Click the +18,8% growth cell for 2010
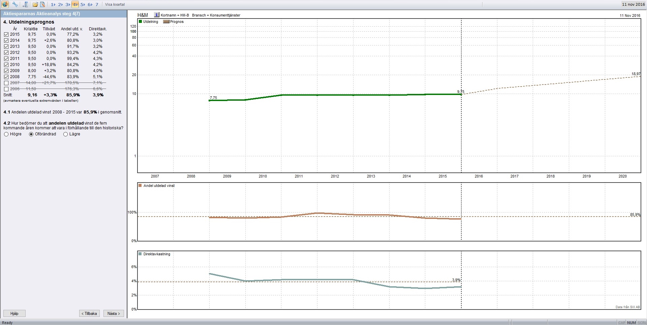The width and height of the screenshot is (647, 325). click(49, 65)
